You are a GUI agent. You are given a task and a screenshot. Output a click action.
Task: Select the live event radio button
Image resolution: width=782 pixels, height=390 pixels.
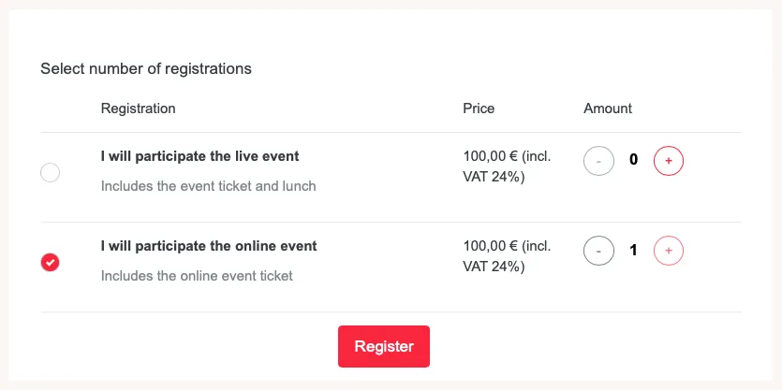(51, 172)
